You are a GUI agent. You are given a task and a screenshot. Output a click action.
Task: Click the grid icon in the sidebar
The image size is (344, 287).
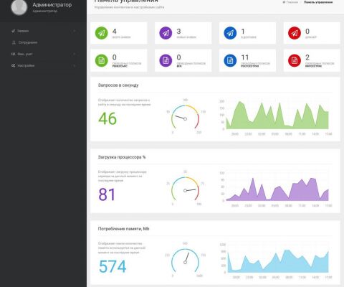13,54
